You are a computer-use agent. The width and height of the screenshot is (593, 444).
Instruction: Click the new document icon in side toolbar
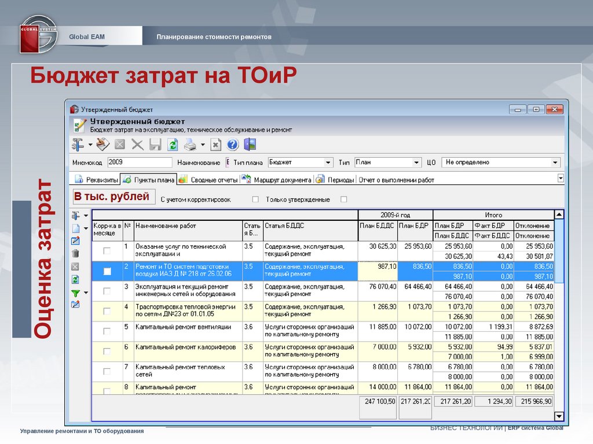point(75,228)
